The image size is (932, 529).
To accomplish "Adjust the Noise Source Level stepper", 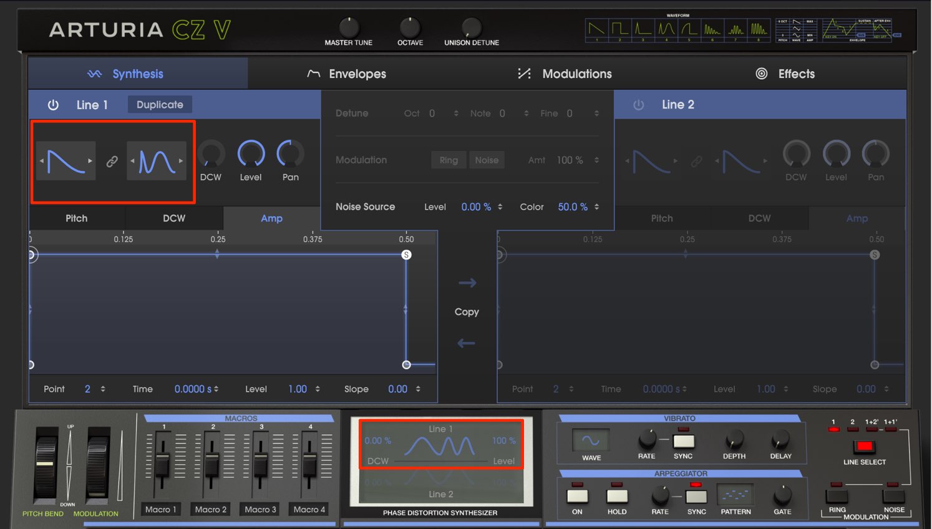I will 500,207.
